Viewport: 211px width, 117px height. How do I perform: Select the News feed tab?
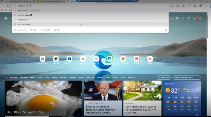(33, 77)
